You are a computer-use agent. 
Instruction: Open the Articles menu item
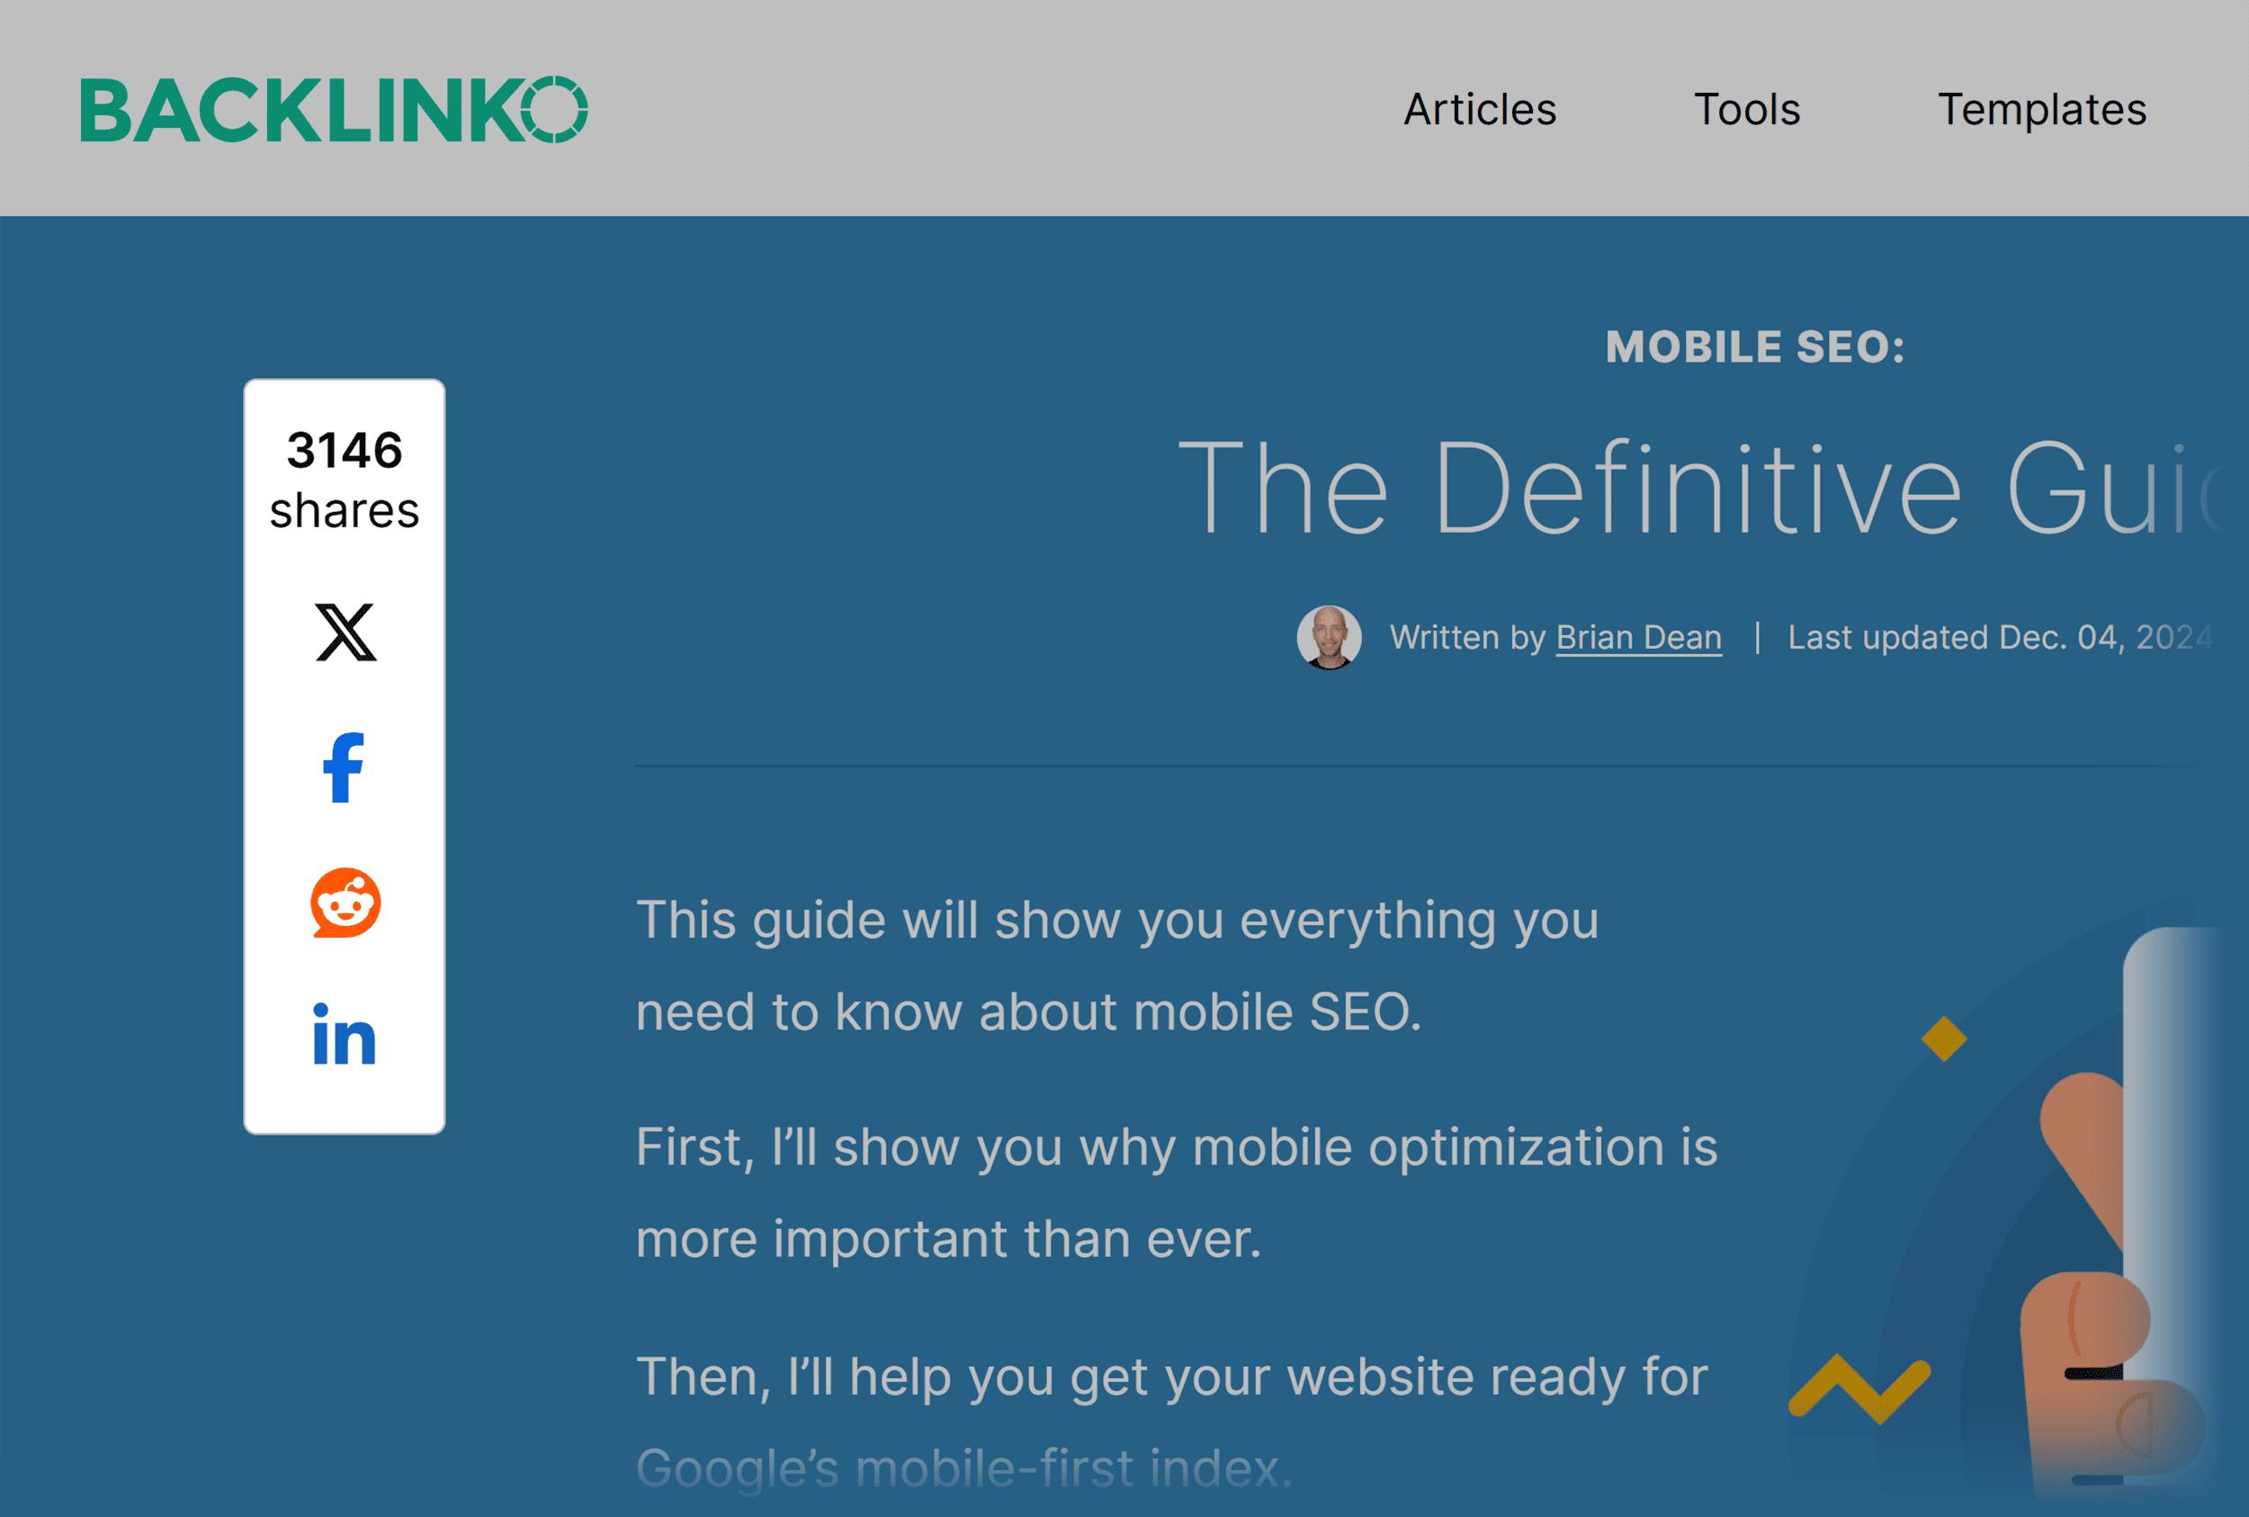tap(1479, 110)
